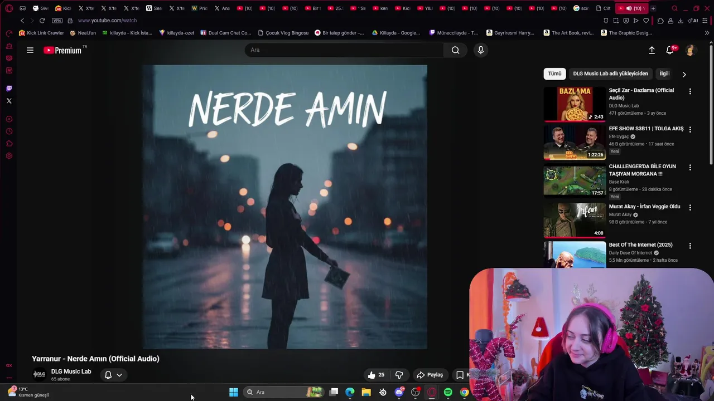Open Dual Cam Chat bookmark
The height and width of the screenshot is (401, 714).
[225, 33]
